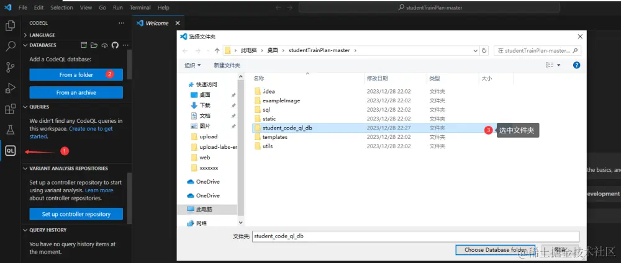Open the Extensions view
This screenshot has width=621, height=263.
tap(11, 109)
